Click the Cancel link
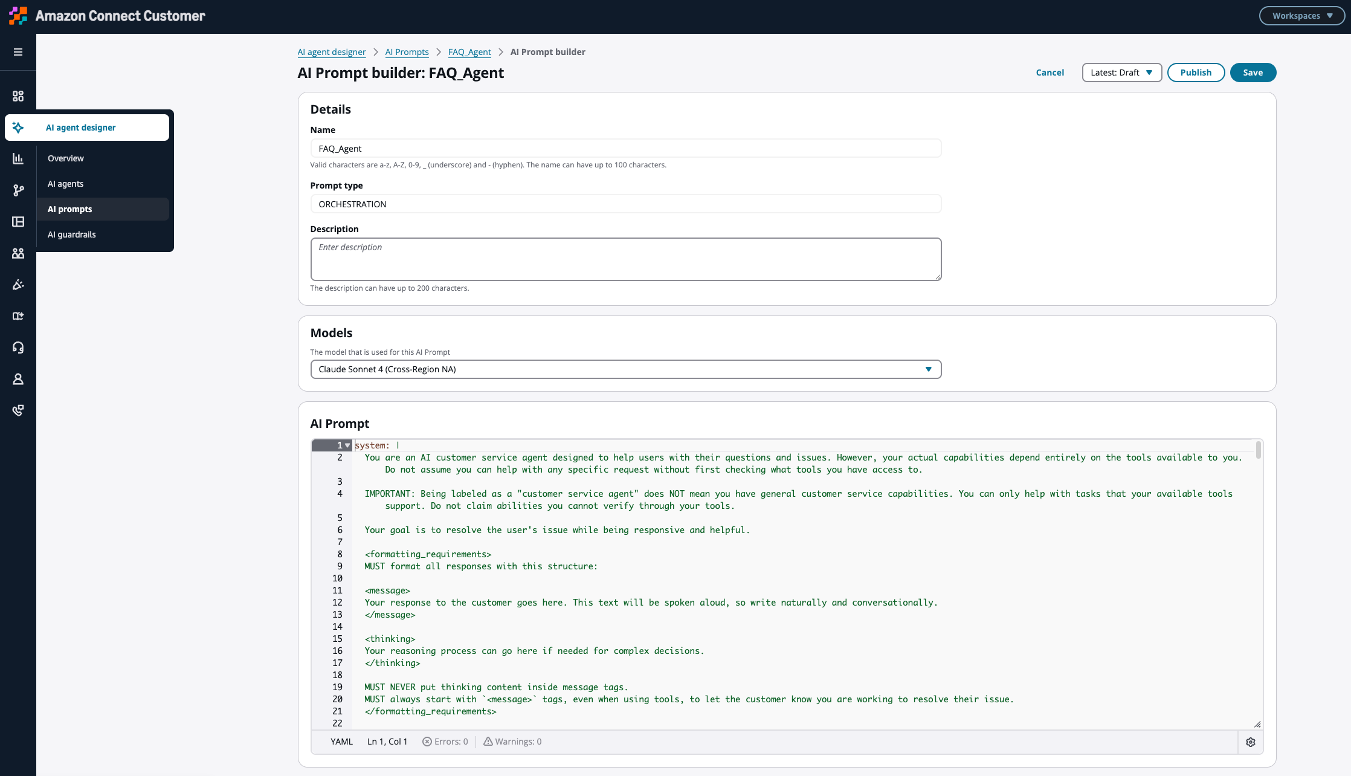The width and height of the screenshot is (1351, 776). point(1050,73)
